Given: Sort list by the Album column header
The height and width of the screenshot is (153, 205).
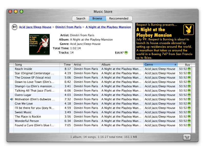Looking at the screenshot, I should click(122, 65).
